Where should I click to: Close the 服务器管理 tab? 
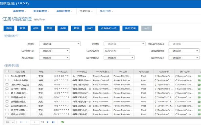[x=48, y=11]
